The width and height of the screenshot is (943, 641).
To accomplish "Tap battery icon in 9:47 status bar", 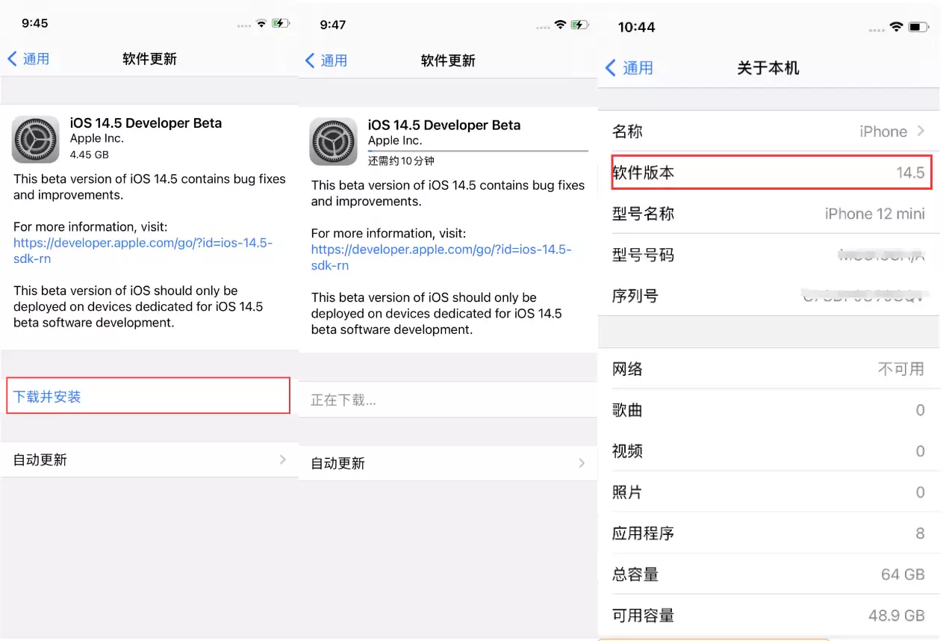I will [580, 25].
